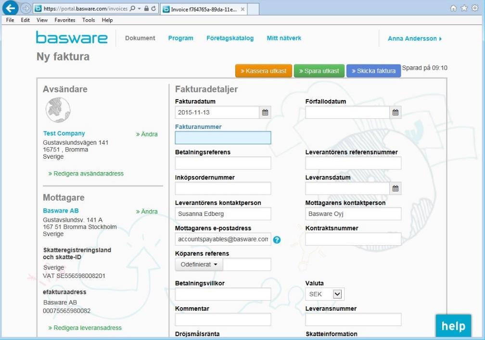Click the Förfallodatum date field
The height and width of the screenshot is (340, 485).
click(x=347, y=113)
